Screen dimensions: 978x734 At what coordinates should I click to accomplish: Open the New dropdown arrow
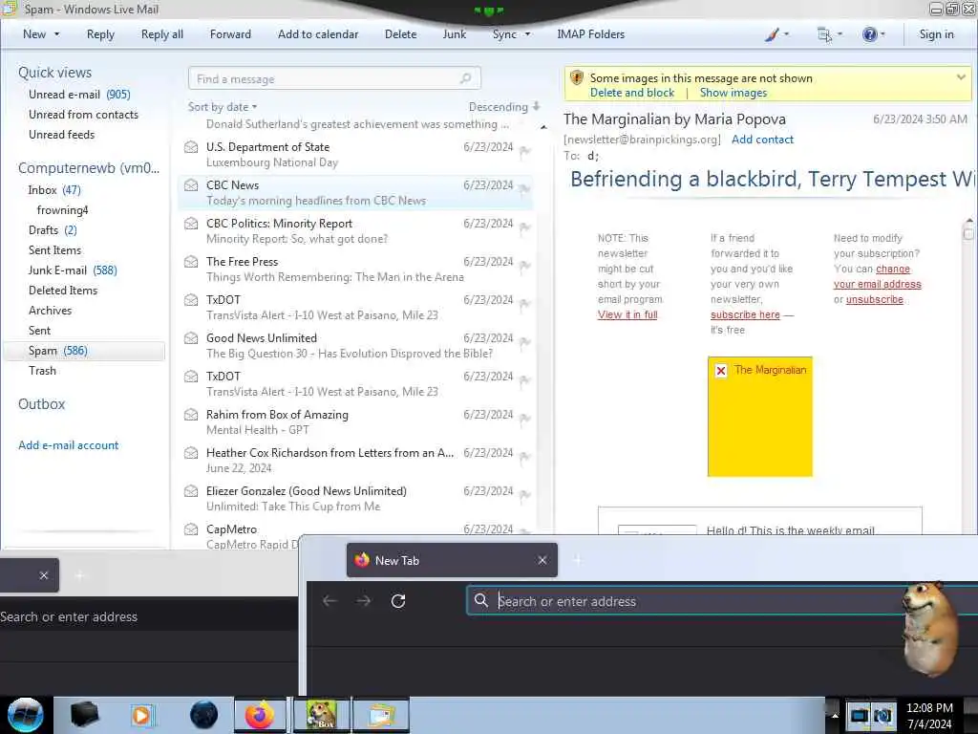click(x=56, y=34)
